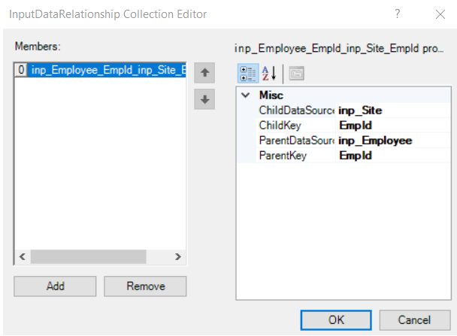Move selected member down with arrow button
457x336 pixels.
[x=204, y=99]
